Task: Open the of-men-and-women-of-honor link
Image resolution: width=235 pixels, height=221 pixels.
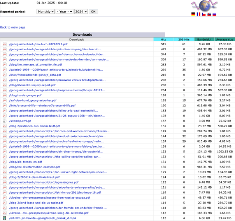Action: pyautogui.click(x=59, y=131)
